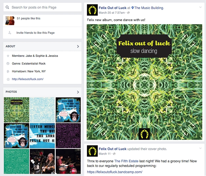Open the purple faces poster thumbnail
206x176 pixels.
click(x=68, y=136)
